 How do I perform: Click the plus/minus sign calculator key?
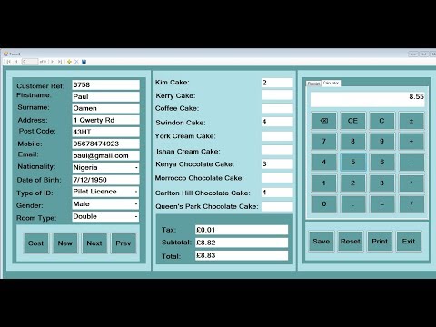pyautogui.click(x=411, y=121)
